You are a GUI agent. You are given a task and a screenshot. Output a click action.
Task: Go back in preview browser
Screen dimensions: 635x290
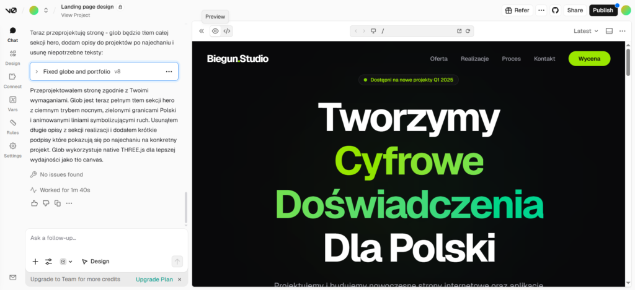(x=356, y=31)
